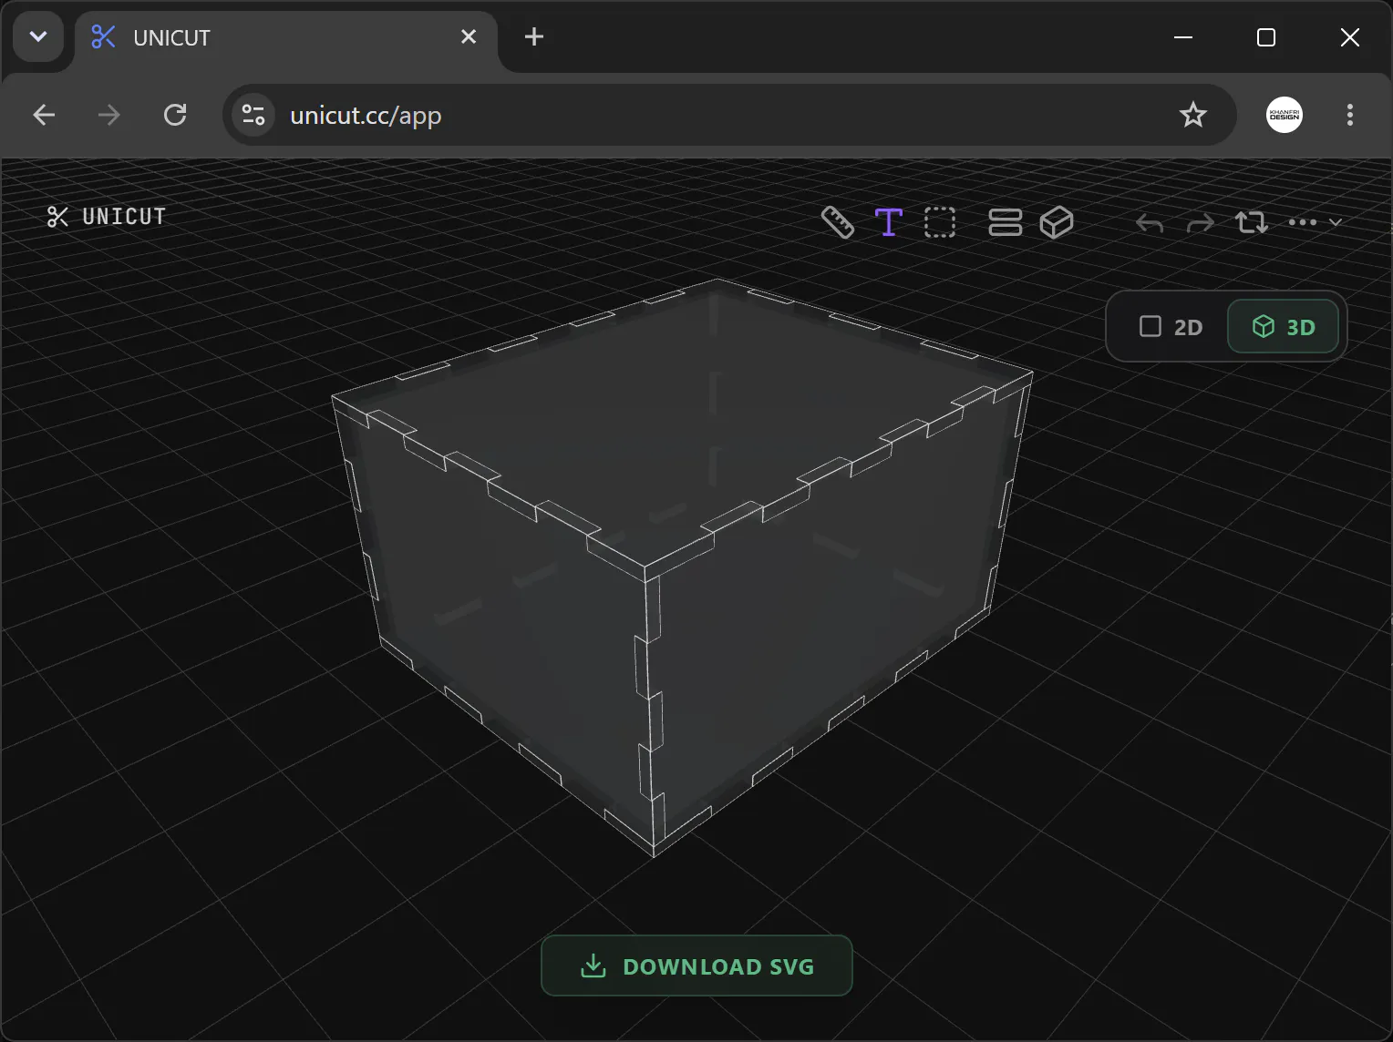The width and height of the screenshot is (1393, 1042).
Task: Go forward in browser history
Action: pyautogui.click(x=108, y=115)
